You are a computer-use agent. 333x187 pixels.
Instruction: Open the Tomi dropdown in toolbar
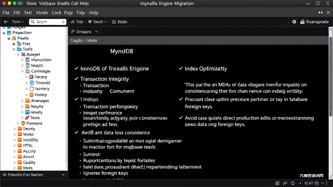(x=18, y=22)
